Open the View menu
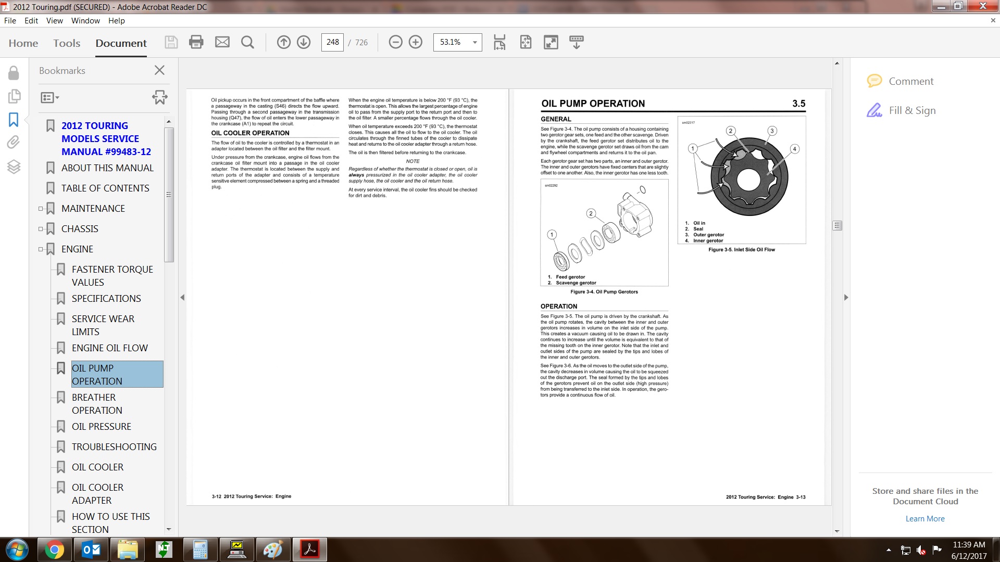The height and width of the screenshot is (562, 1000). point(54,21)
